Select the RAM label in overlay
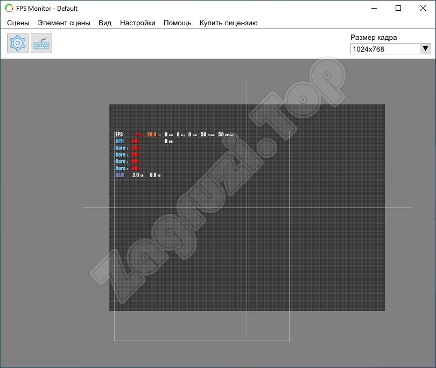The image size is (436, 368). click(120, 175)
